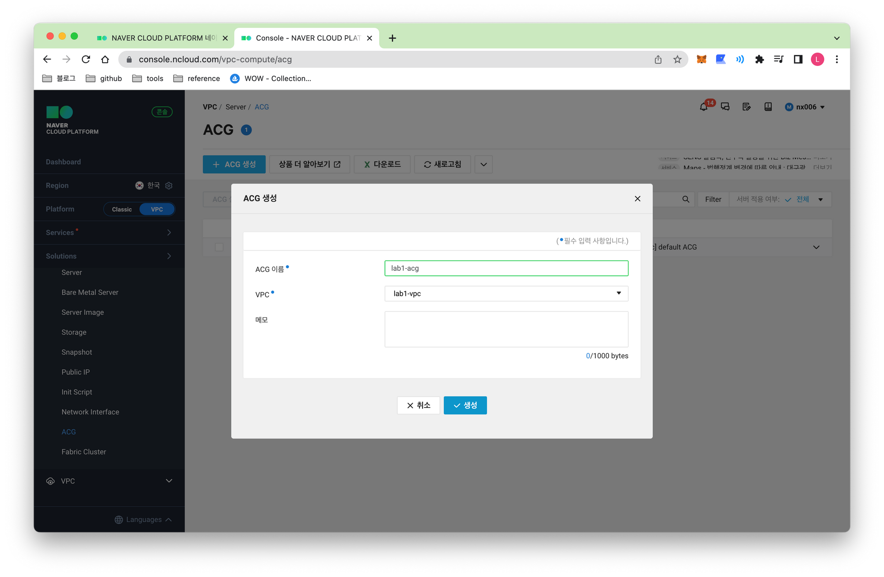Viewport: 884px width, 577px height.
Task: Bookmark page with star icon
Action: click(x=677, y=59)
